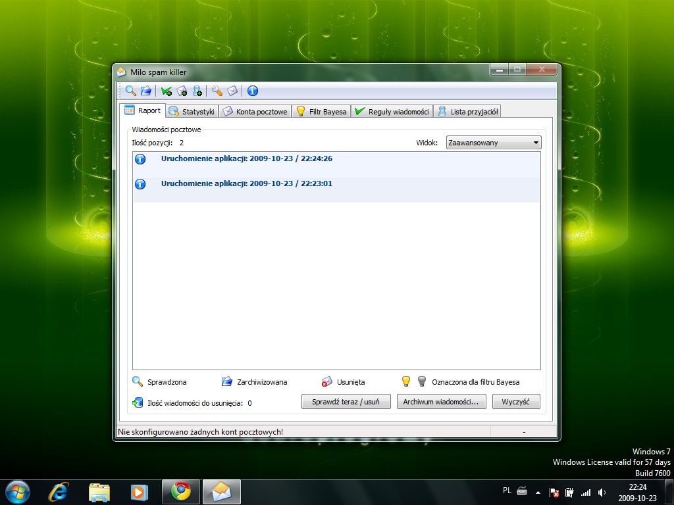The image size is (674, 505).
Task: Open the taskbar clock 22:24
Action: 637,492
